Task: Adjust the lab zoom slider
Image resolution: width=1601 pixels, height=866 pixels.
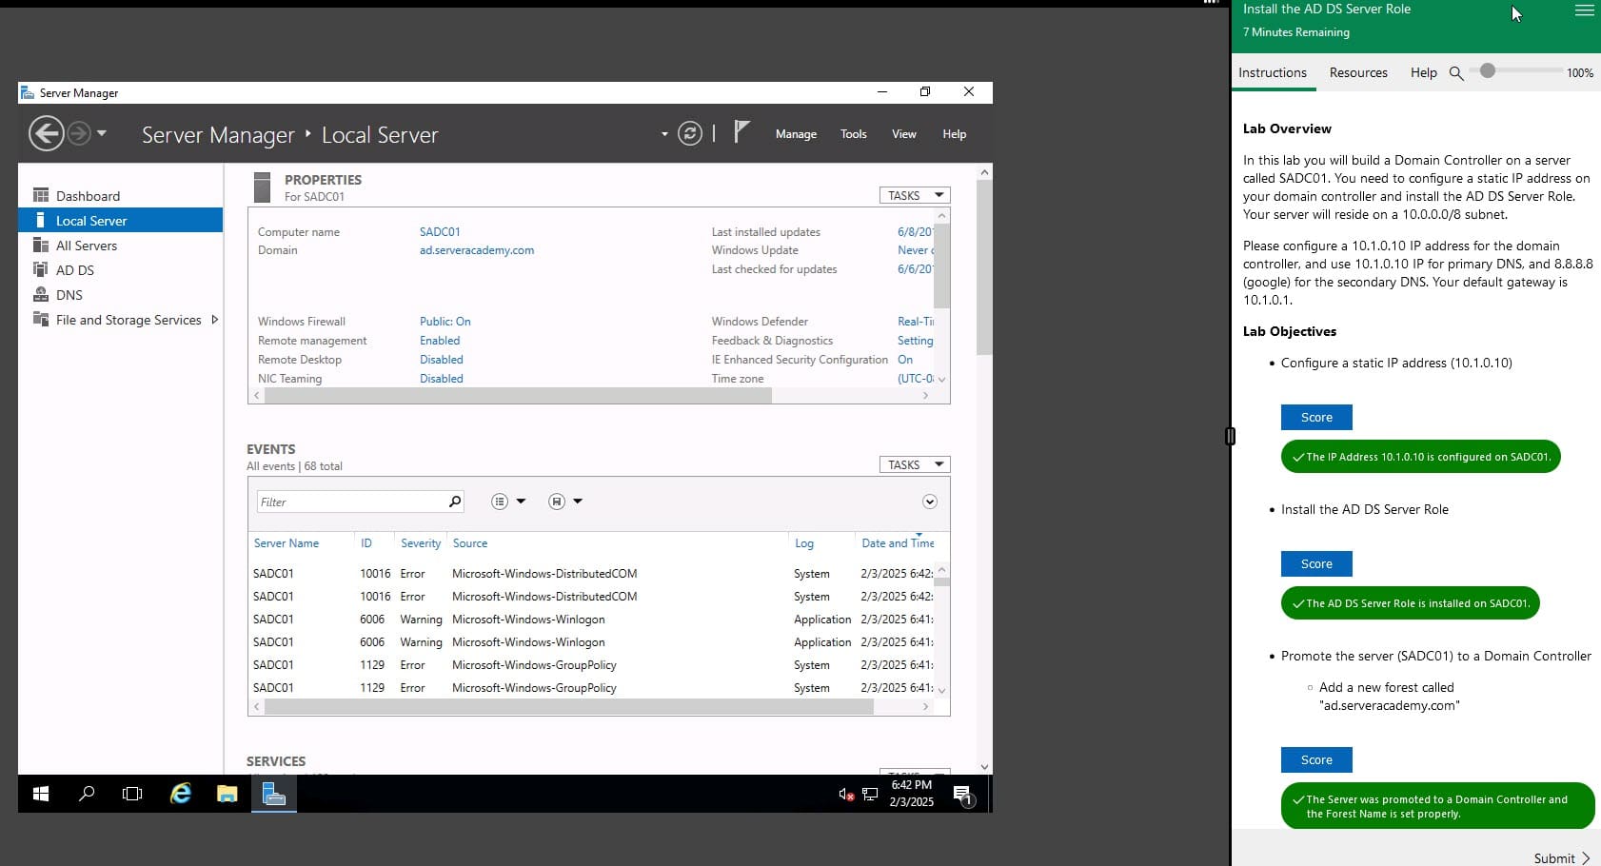Action: [1488, 71]
